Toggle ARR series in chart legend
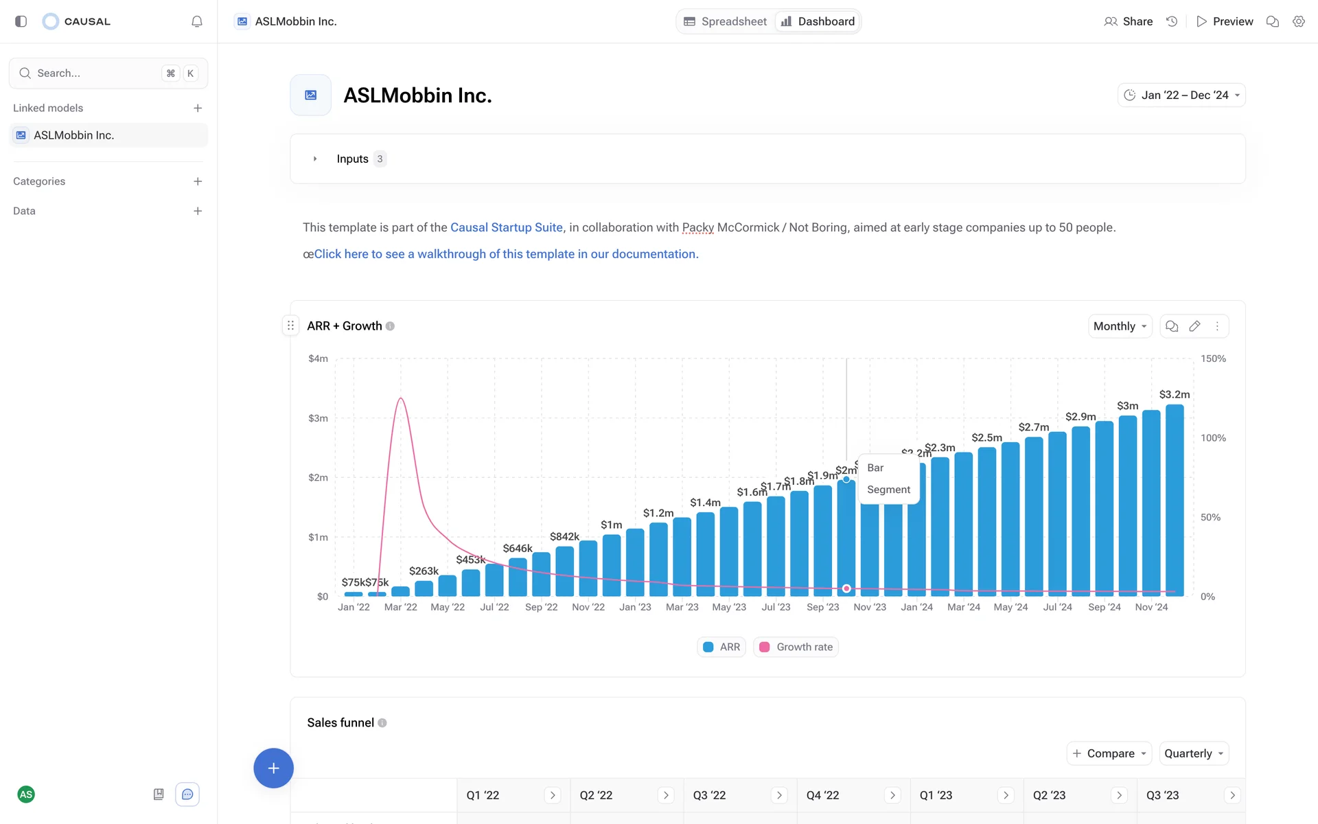The height and width of the screenshot is (824, 1318). 721,647
